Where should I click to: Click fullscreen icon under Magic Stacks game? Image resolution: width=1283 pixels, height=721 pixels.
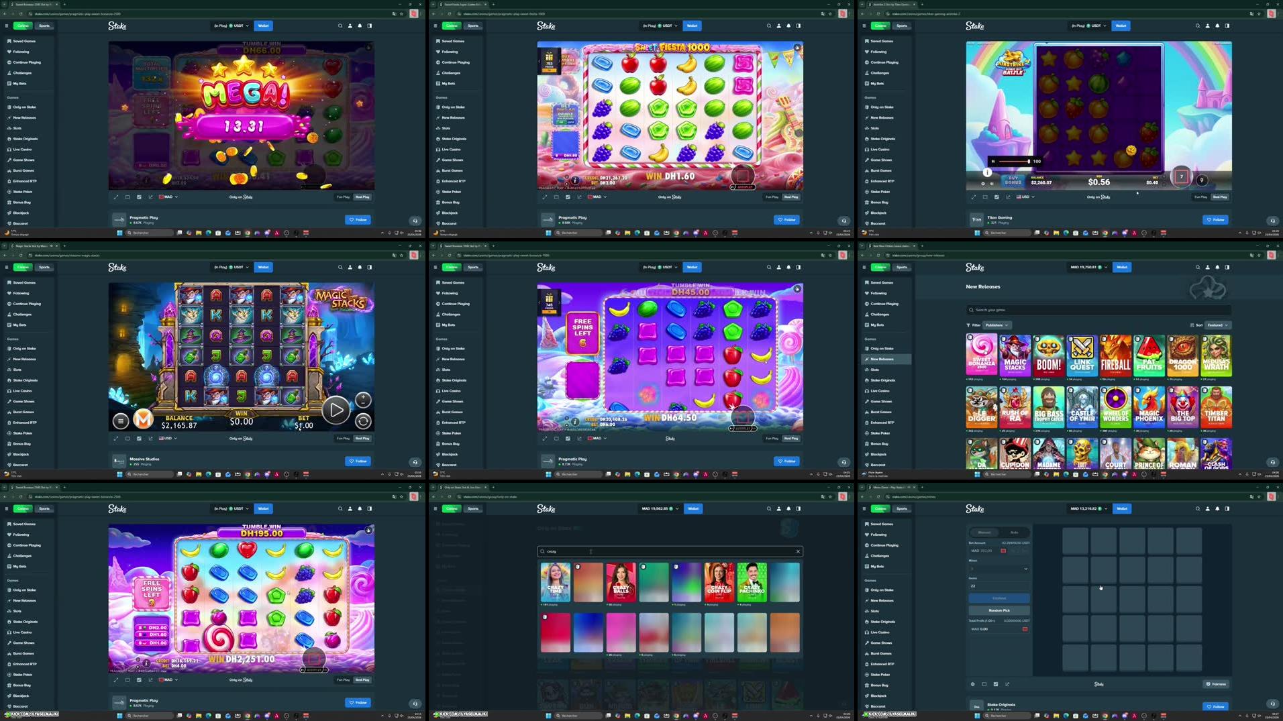pos(116,439)
